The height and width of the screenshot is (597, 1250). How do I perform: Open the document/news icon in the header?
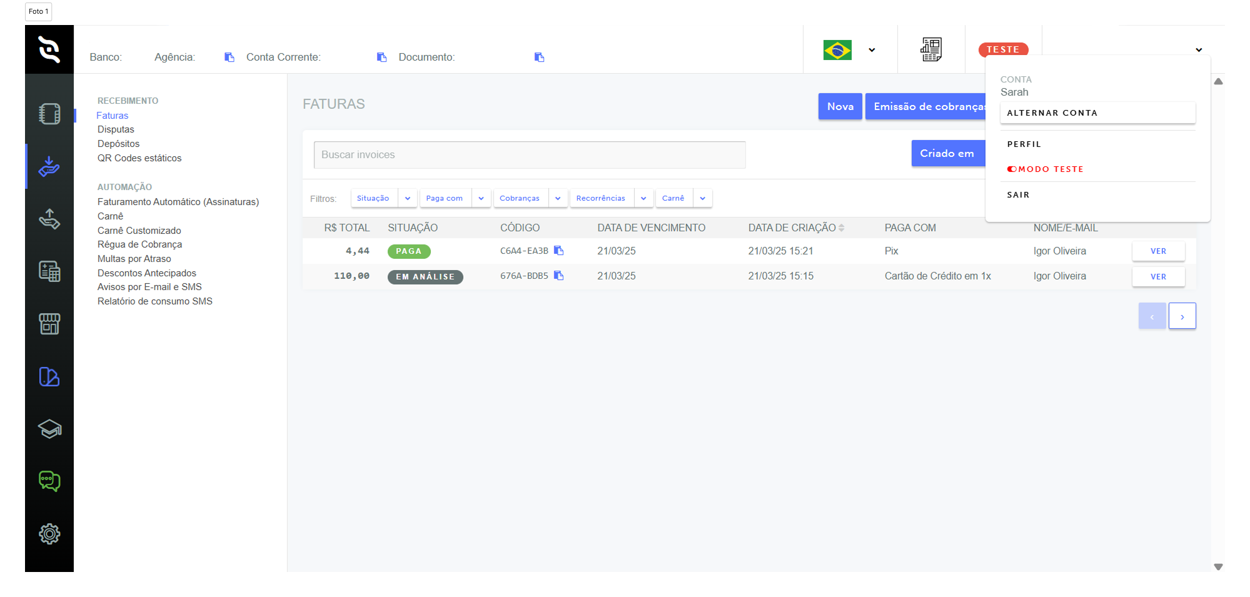coord(931,49)
